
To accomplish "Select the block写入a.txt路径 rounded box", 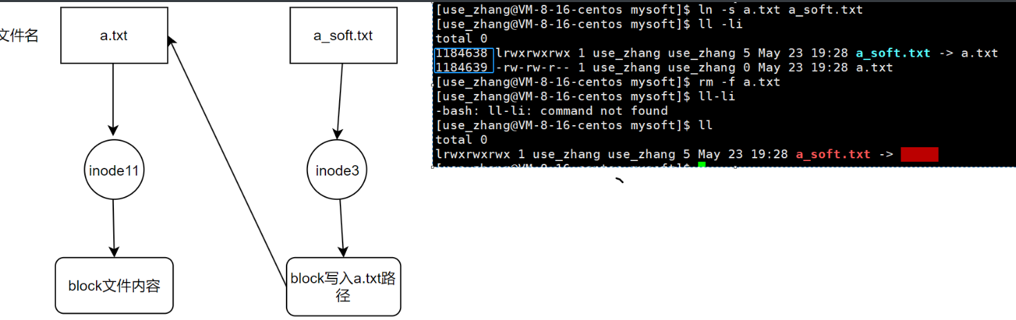I will coord(343,287).
